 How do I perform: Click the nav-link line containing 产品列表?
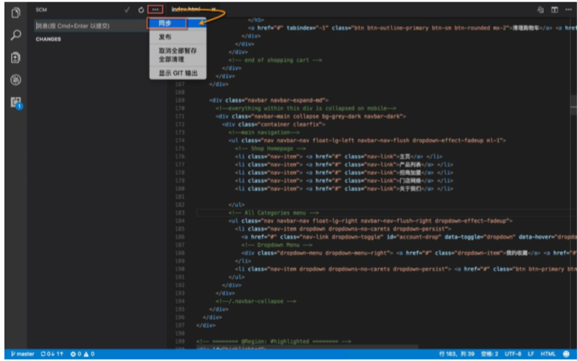344,165
